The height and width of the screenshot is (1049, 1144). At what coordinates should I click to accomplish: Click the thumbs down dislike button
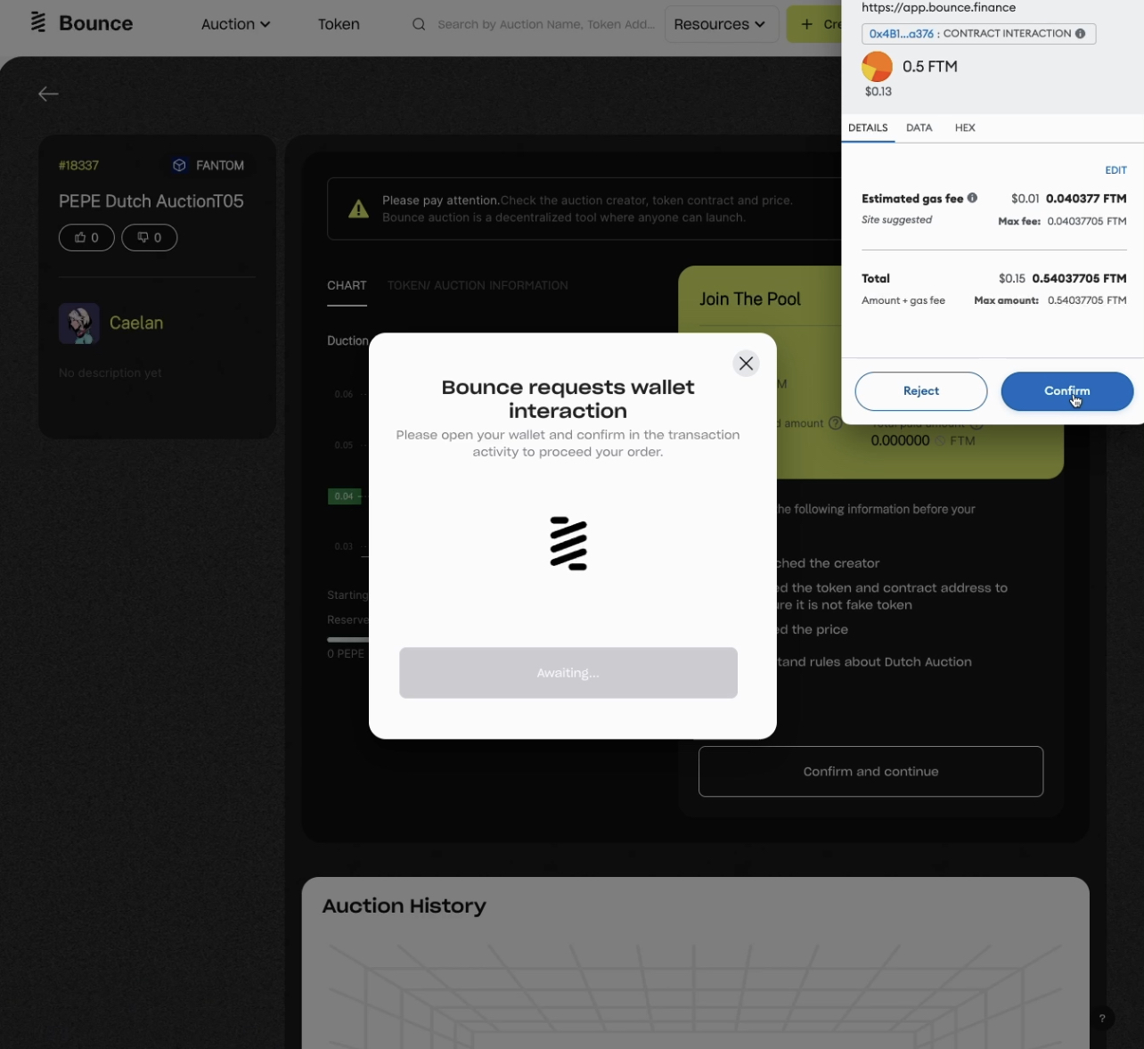coord(149,238)
